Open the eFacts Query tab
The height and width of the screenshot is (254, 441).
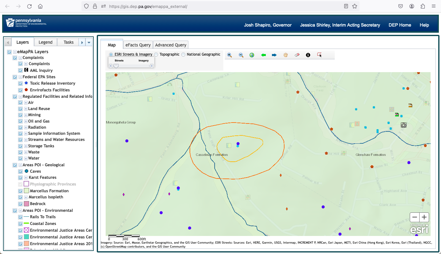pos(138,45)
